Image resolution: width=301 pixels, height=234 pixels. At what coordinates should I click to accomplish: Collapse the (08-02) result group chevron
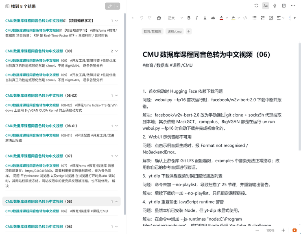[116, 95]
